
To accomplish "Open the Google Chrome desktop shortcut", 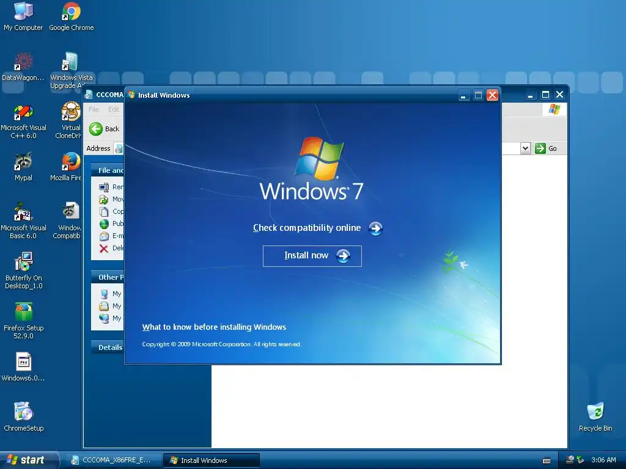I will [x=72, y=16].
